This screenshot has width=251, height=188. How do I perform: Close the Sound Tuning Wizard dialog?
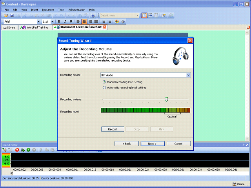(x=190, y=41)
